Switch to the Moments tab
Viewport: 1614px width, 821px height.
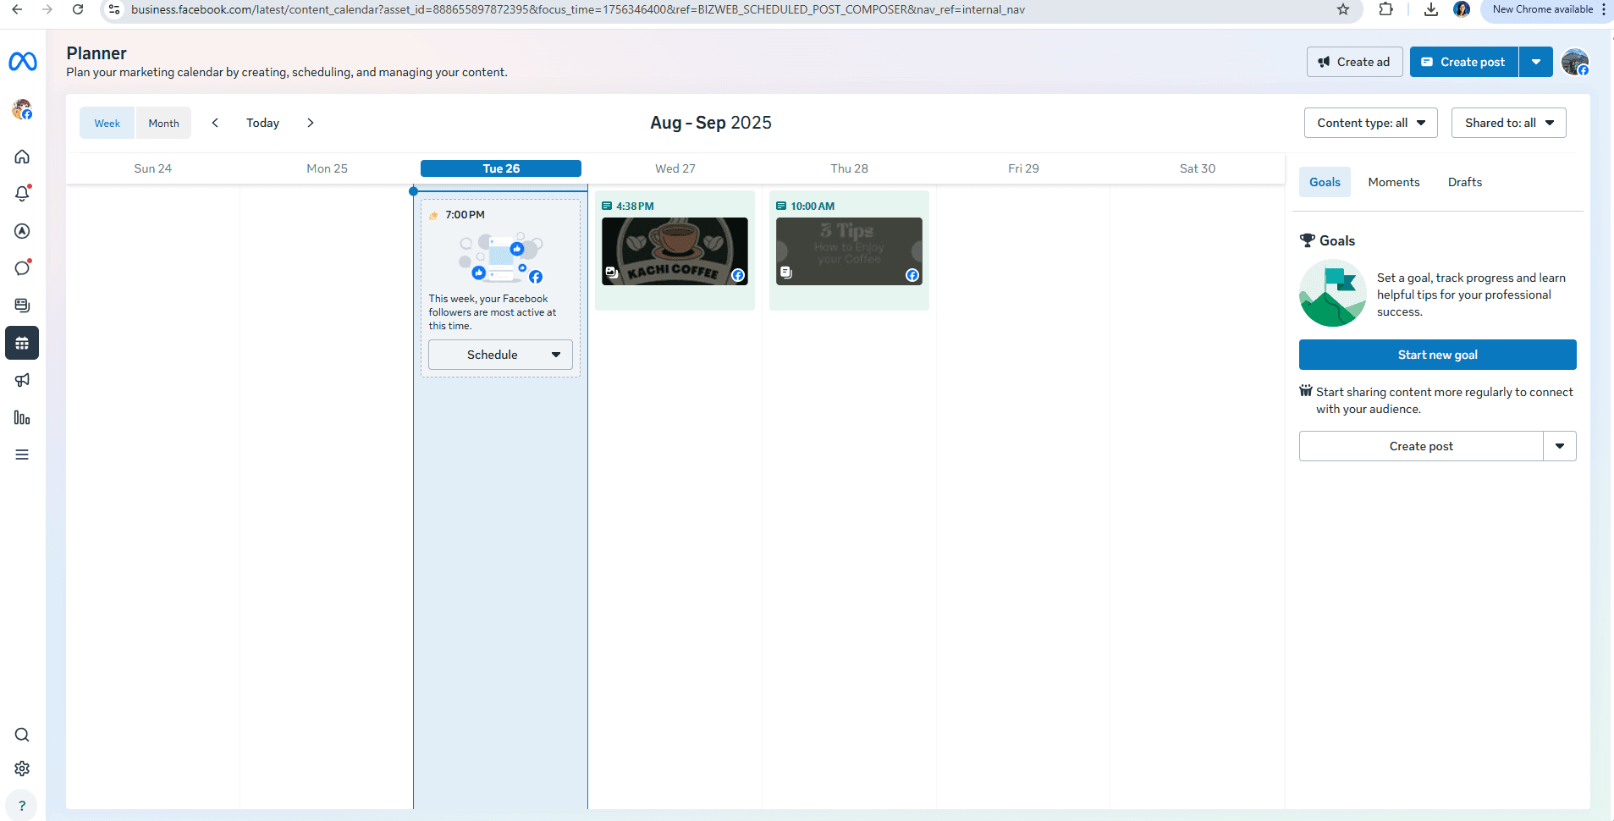pos(1394,182)
